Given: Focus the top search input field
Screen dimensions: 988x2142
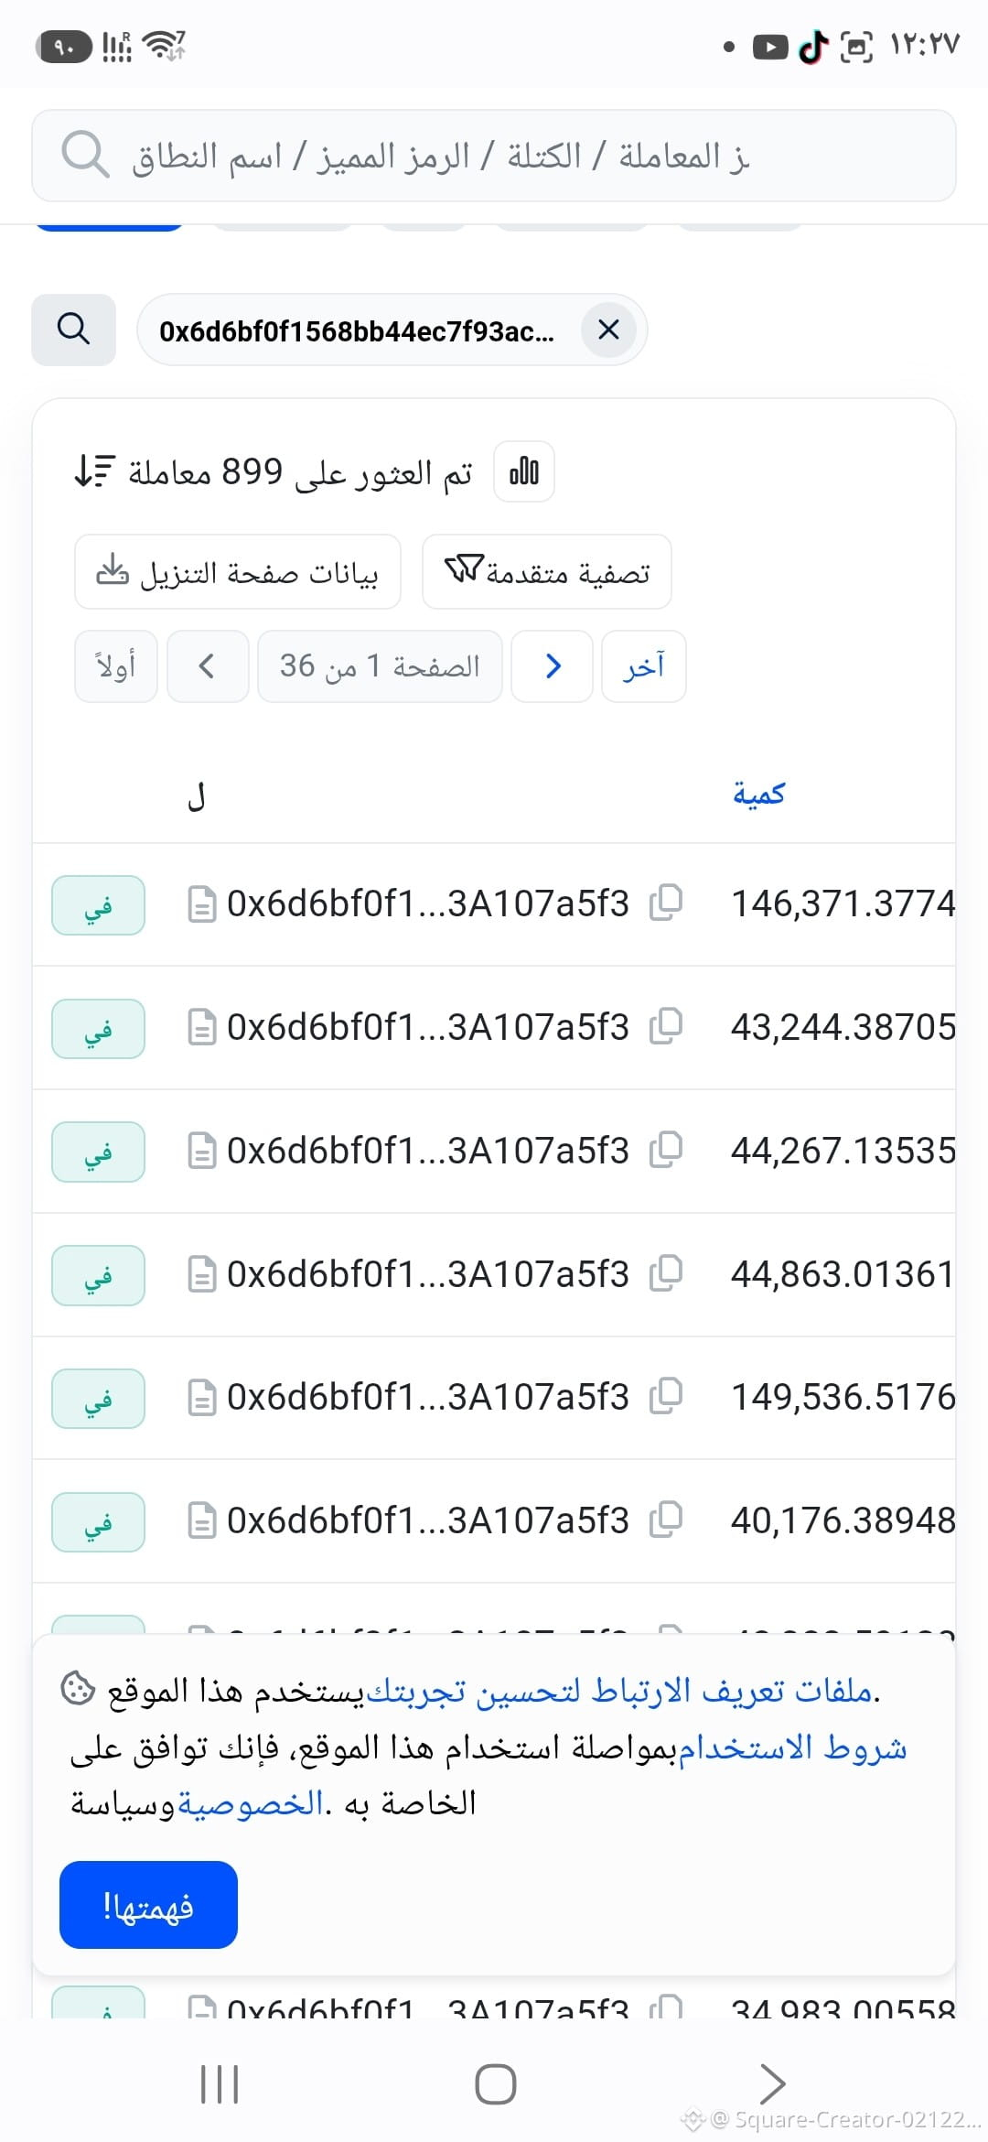Looking at the screenshot, I should pyautogui.click(x=494, y=156).
